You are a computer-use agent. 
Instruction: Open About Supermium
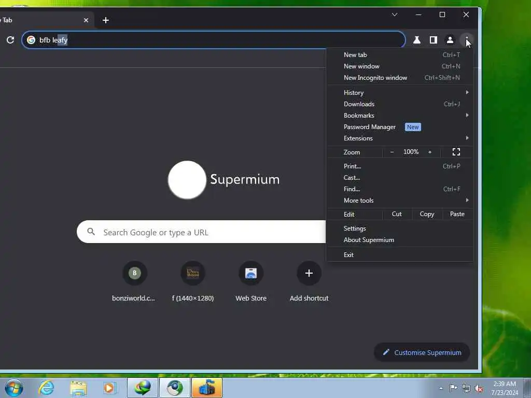pos(400,240)
